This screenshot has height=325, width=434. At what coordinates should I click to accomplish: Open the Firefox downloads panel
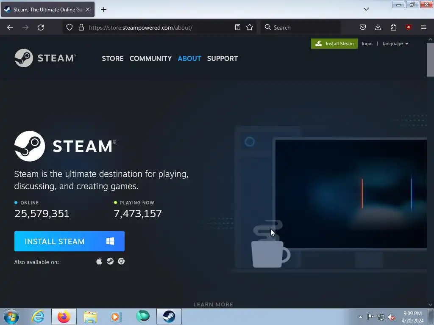coord(378,27)
